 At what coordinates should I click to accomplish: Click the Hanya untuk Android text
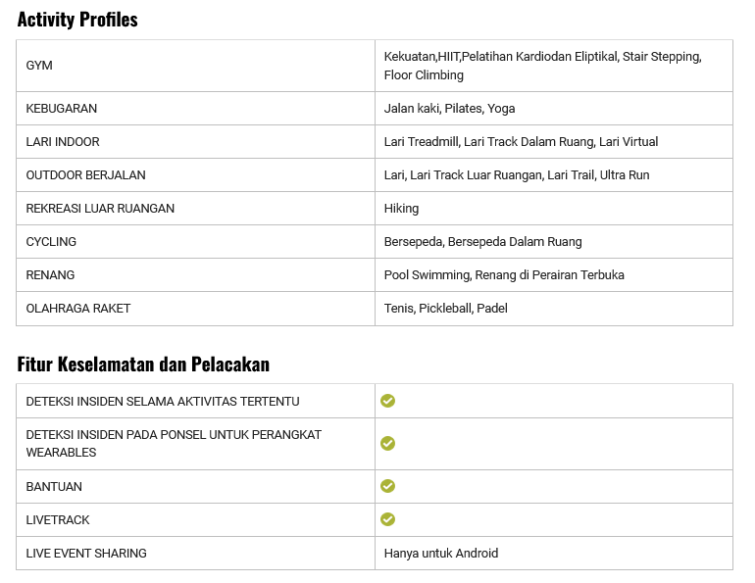[x=441, y=554]
